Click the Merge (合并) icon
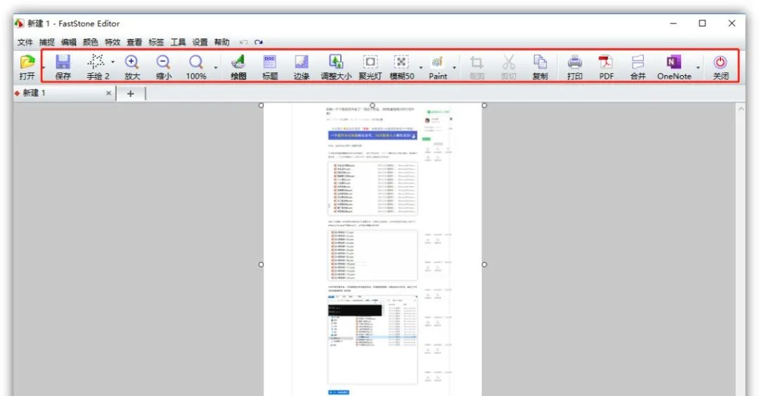 [x=638, y=62]
